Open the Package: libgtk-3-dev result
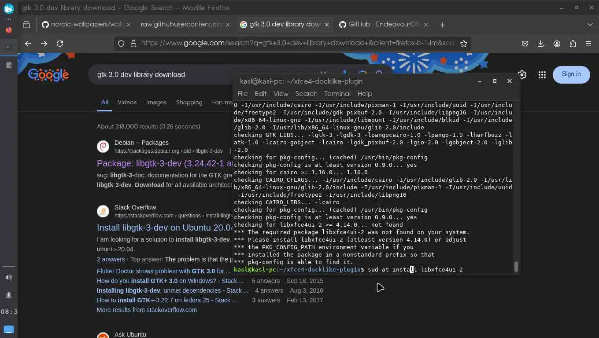 (165, 163)
